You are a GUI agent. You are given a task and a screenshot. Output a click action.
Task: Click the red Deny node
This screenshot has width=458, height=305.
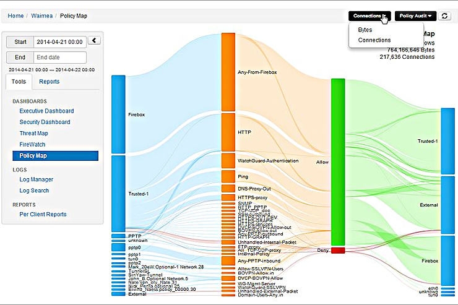tap(337, 250)
